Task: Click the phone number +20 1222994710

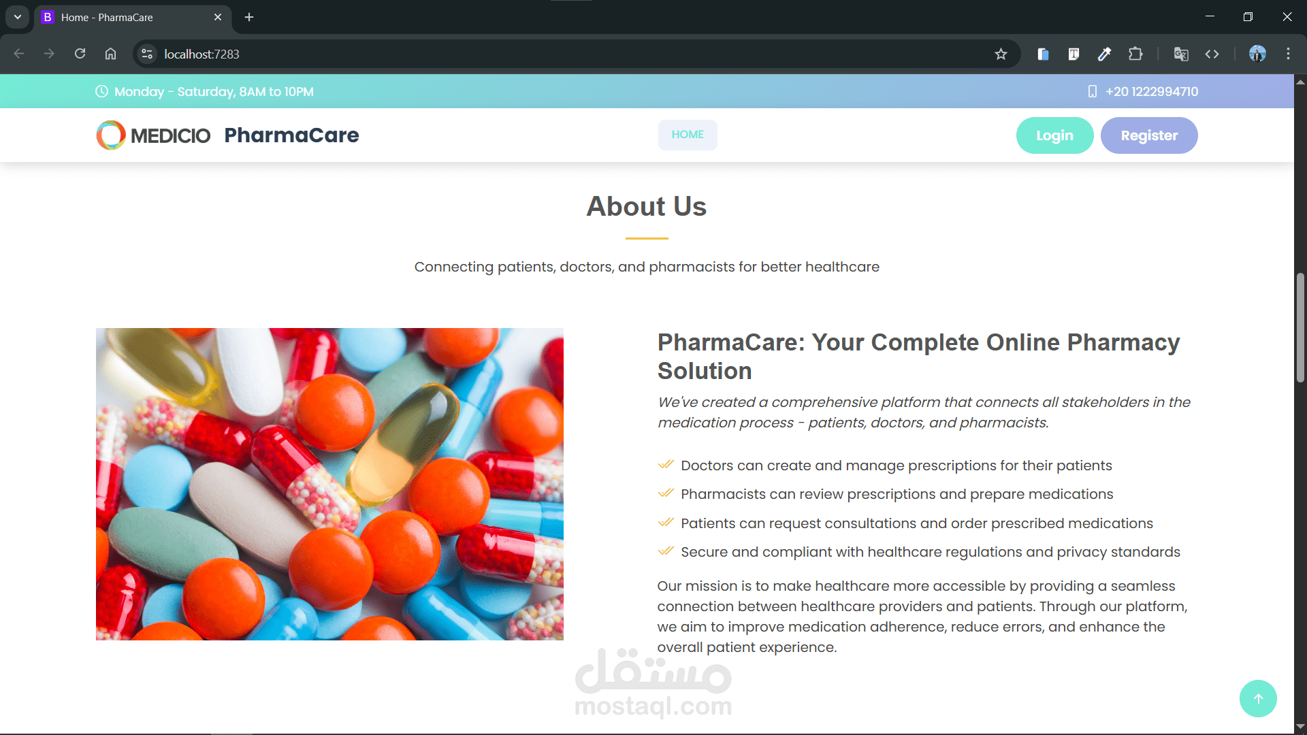Action: pyautogui.click(x=1151, y=91)
